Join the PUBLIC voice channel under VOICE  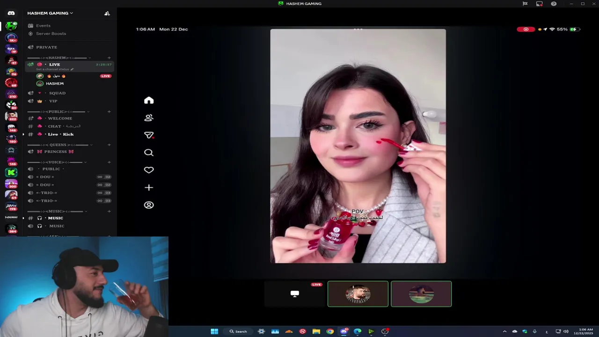[69, 169]
